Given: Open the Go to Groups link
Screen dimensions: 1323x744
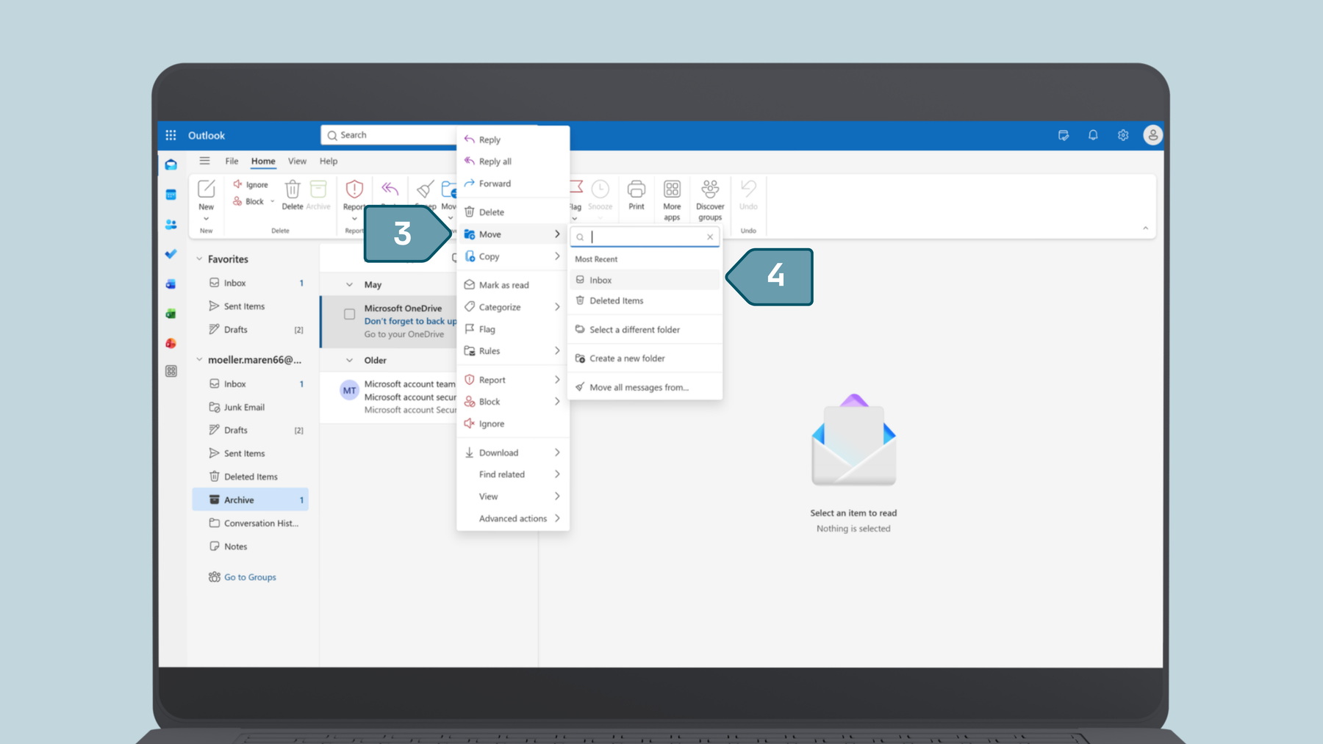Looking at the screenshot, I should click(x=250, y=577).
